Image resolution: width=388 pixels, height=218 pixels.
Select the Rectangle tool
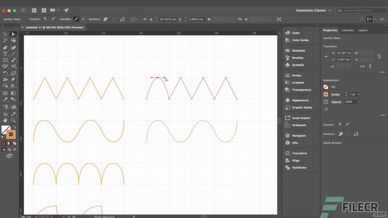click(5, 60)
